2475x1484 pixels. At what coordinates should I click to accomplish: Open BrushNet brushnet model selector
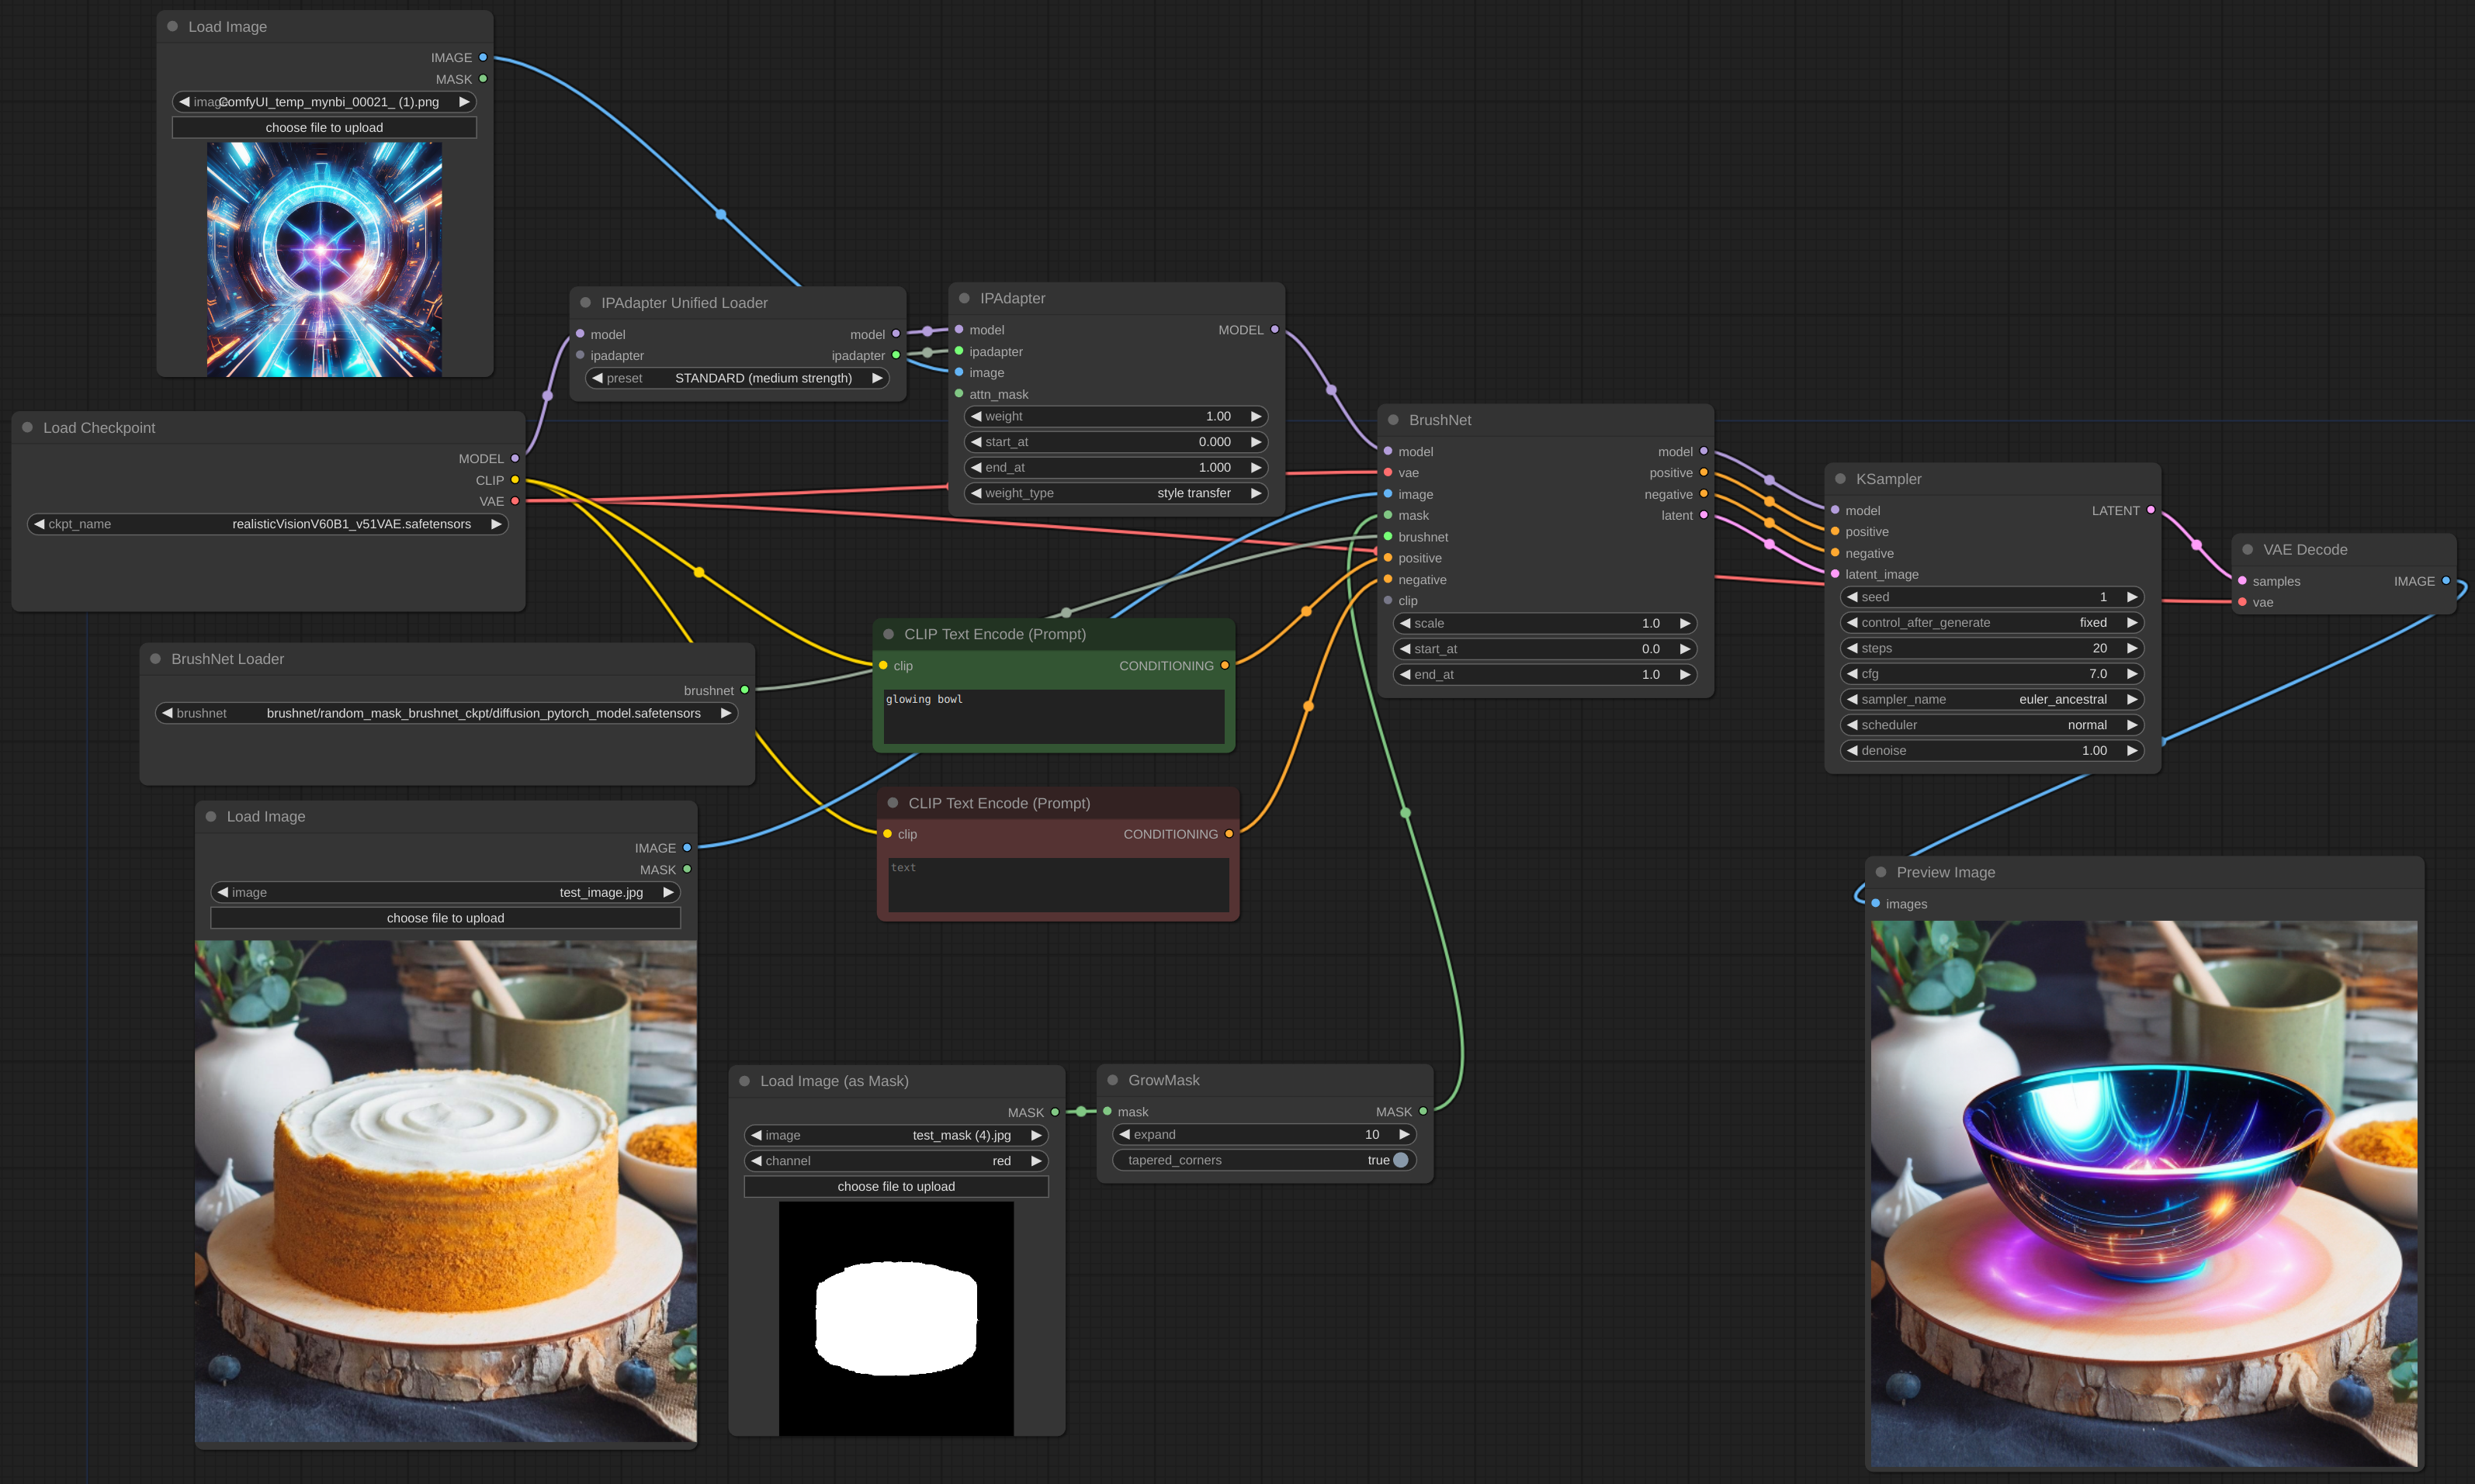pos(449,712)
